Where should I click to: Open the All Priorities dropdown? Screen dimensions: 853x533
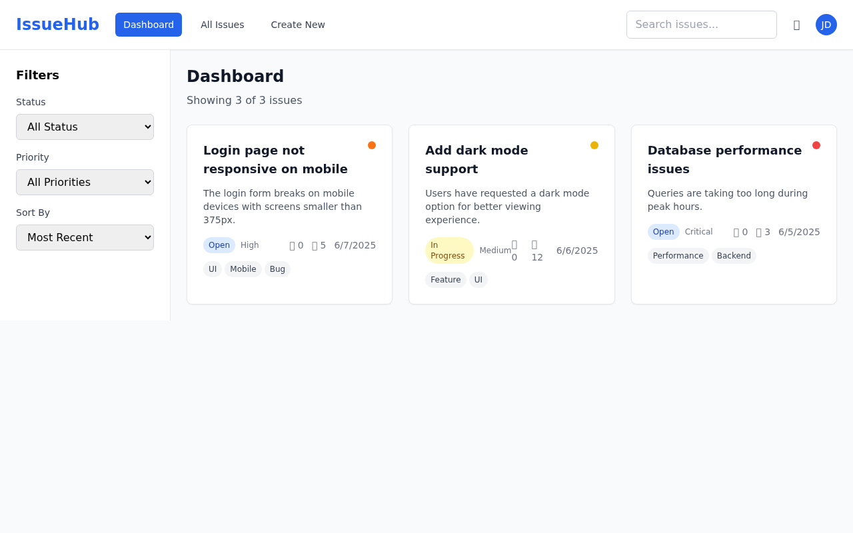click(85, 182)
